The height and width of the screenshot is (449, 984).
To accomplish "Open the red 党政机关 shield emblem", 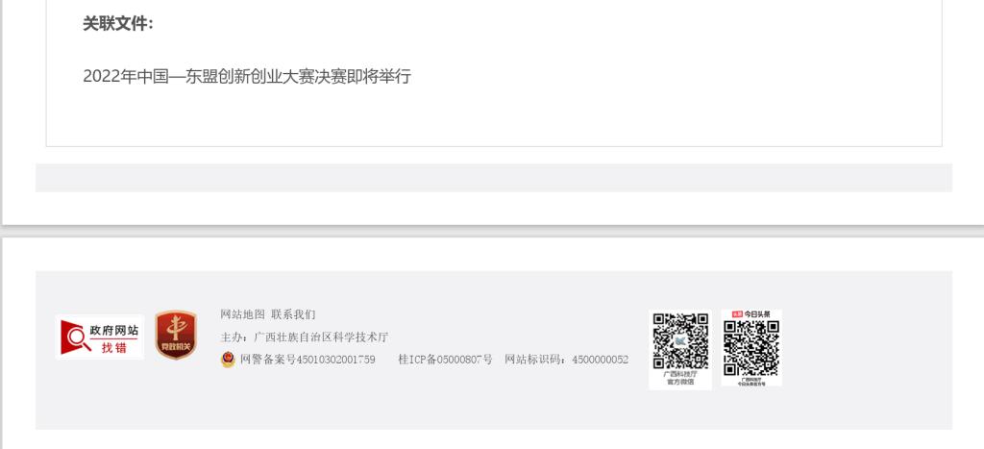I will [x=176, y=335].
